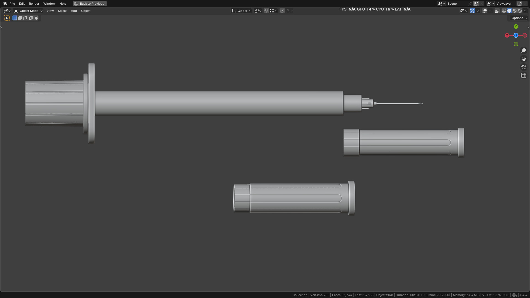Click the green Y axis on gizmo
Viewport: 530px width, 298px height.
click(516, 26)
